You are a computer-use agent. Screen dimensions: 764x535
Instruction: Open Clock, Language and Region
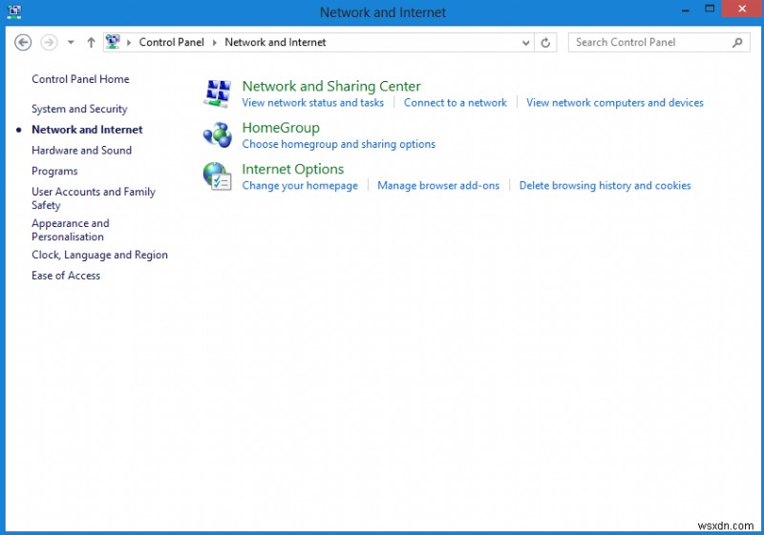click(x=99, y=255)
